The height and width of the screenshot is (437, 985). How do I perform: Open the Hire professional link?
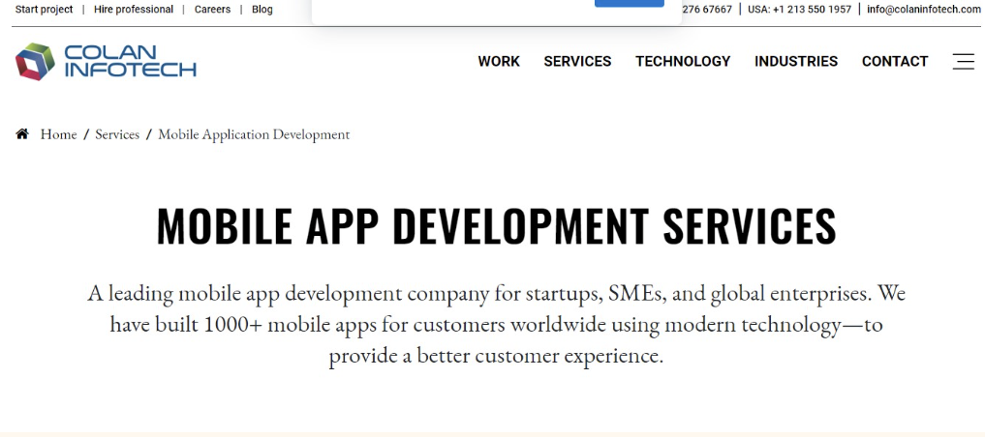pos(134,10)
